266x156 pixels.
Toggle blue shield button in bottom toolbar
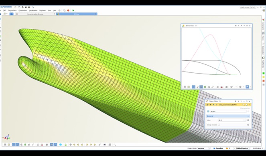[x=52, y=145]
